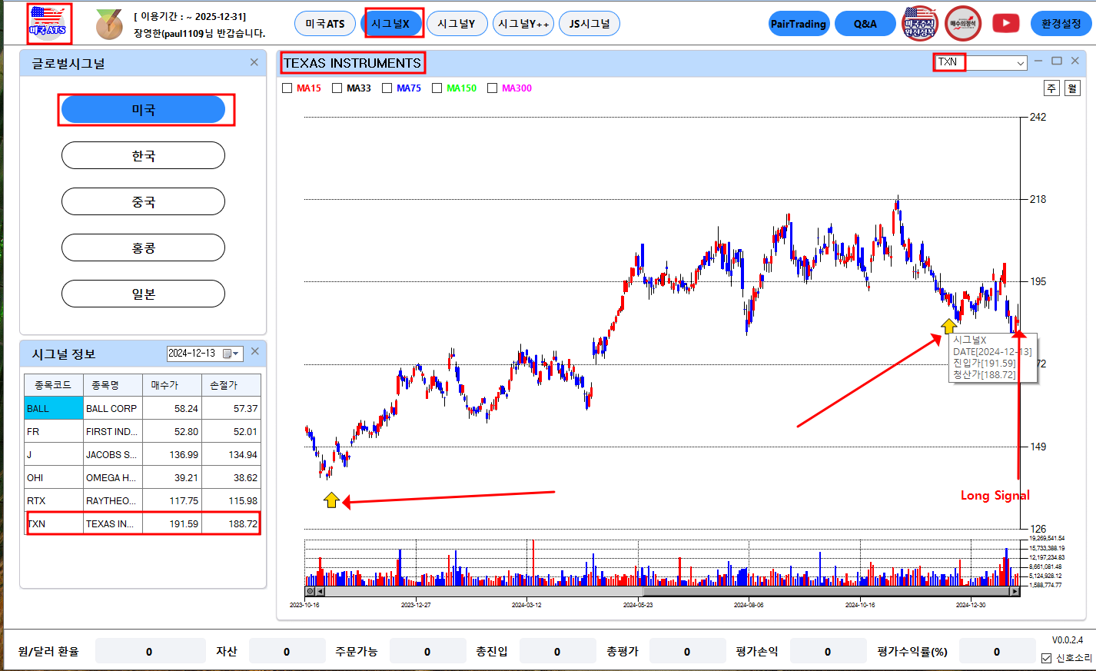The image size is (1096, 671).
Task: Select the 미국 market button
Action: 143,110
